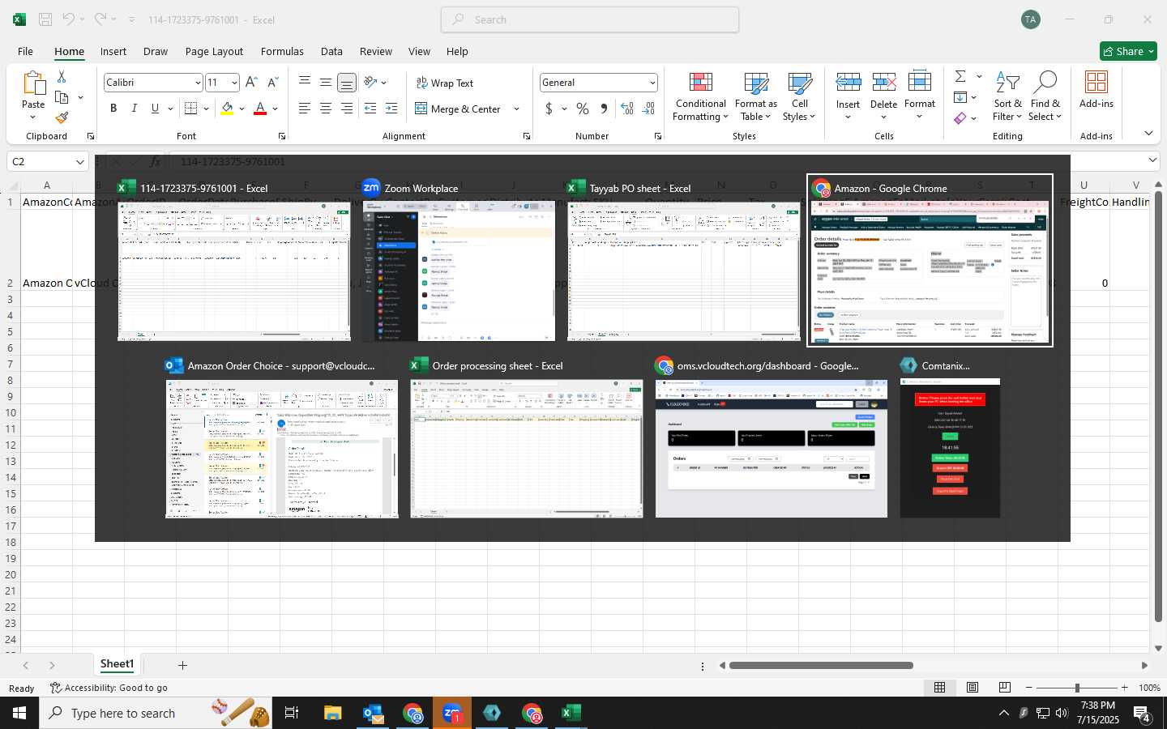Open Conditional Formatting menu
Viewport: 1167px width, 729px height.
click(701, 97)
